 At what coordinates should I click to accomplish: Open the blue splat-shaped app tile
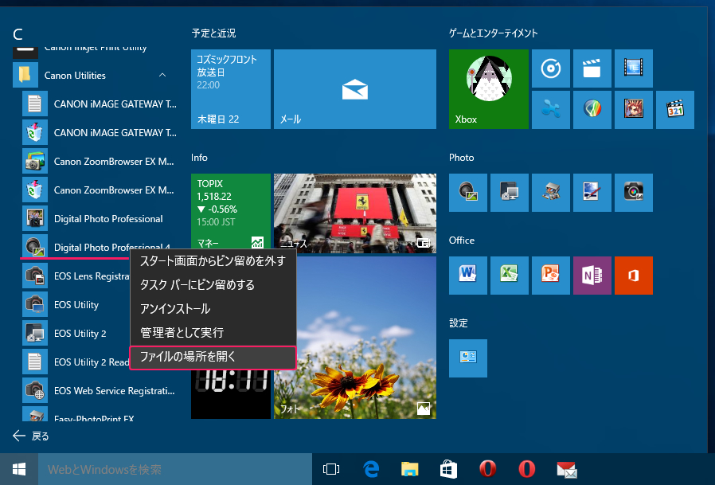(550, 110)
